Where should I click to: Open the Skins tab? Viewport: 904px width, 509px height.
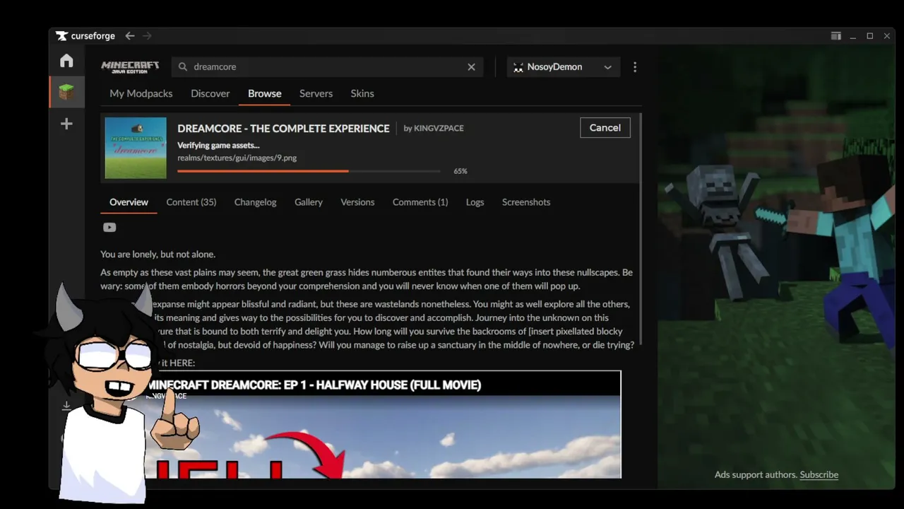click(x=362, y=93)
